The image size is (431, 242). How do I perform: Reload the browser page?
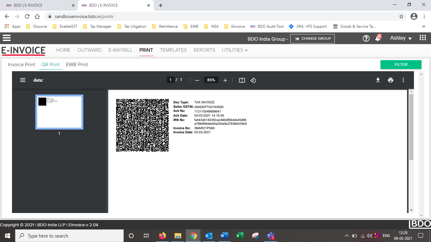click(x=27, y=16)
